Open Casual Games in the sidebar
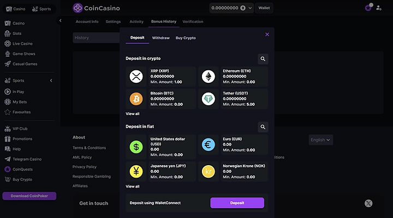This screenshot has height=218, width=393. pyautogui.click(x=21, y=64)
